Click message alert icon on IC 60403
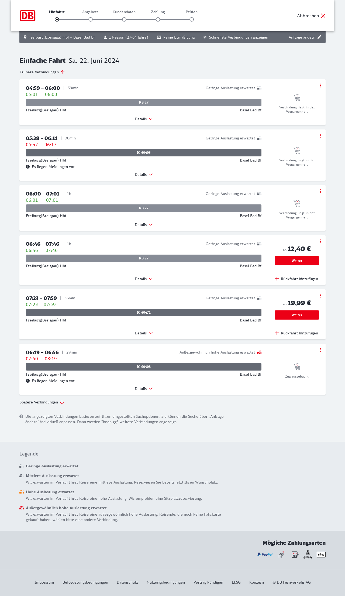 [28, 167]
